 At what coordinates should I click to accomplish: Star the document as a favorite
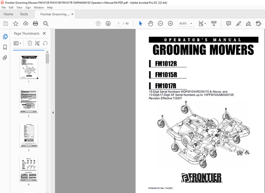click(x=15, y=24)
